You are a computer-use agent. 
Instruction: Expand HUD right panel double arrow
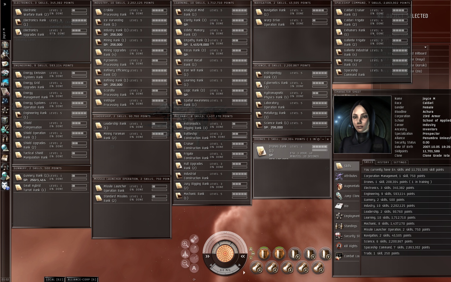(x=243, y=256)
